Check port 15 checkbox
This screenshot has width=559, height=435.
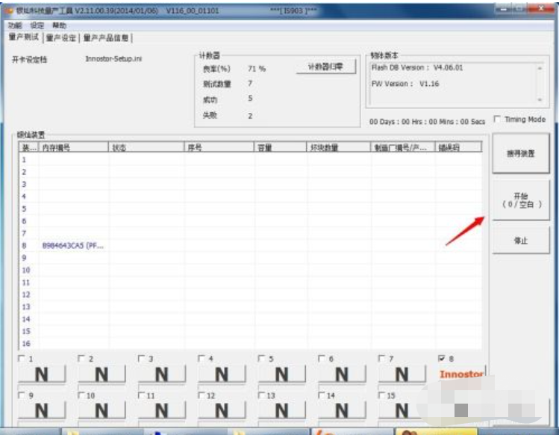click(382, 395)
